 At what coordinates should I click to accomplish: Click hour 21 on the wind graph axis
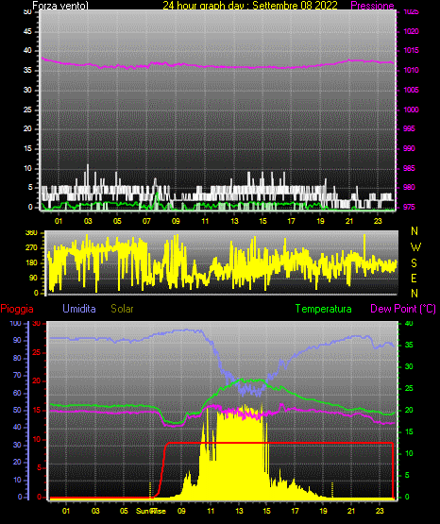(x=349, y=221)
